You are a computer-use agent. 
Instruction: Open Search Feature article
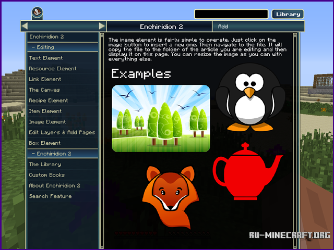pos(63,196)
